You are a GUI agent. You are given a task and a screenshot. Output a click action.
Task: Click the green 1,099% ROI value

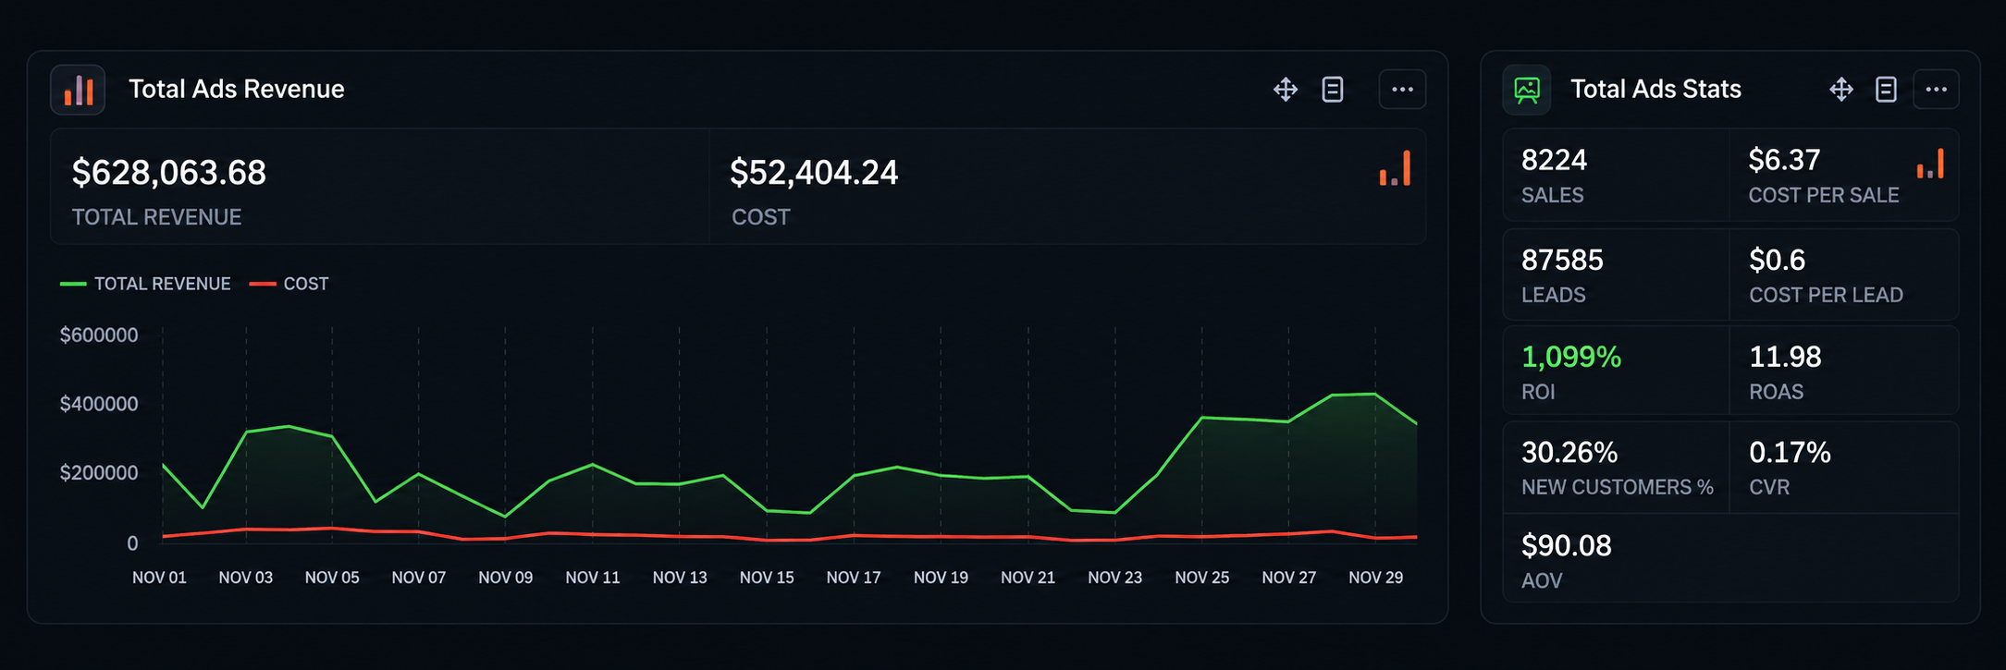(x=1571, y=357)
